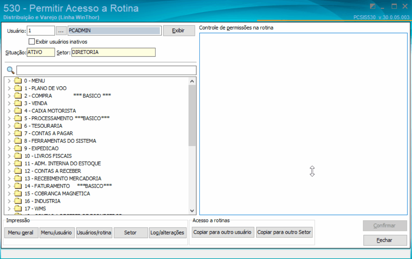Expand the 6 - TESOURARIA node arrow
Image resolution: width=412 pixels, height=259 pixels.
pos(9,126)
